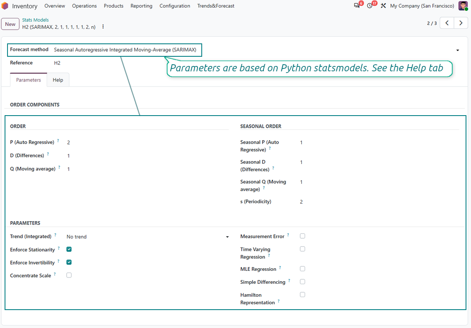Show help tooltip for Measurement Error

point(288,235)
